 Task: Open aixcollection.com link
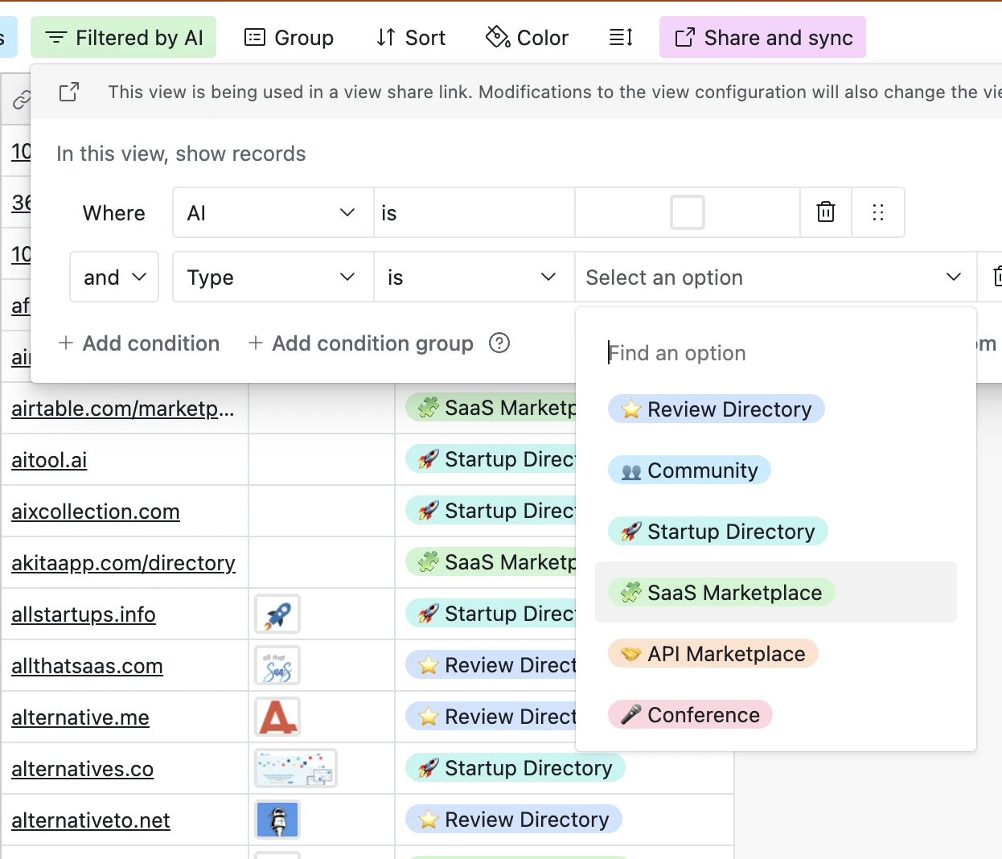tap(96, 512)
